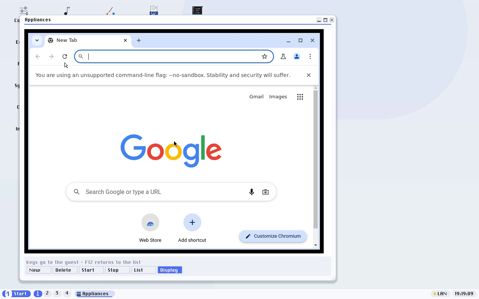The height and width of the screenshot is (299, 479).
Task: Open the Chromium three-dot menu
Action: (x=310, y=56)
